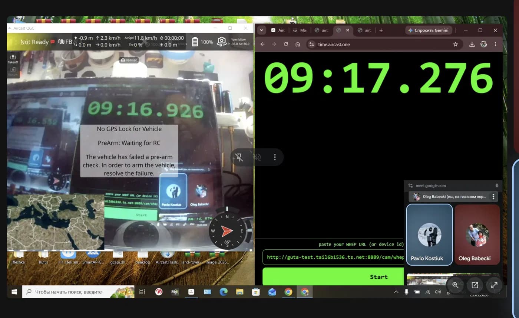The height and width of the screenshot is (318, 519).
Task: Click the Спросить Gemini button
Action: (429, 30)
